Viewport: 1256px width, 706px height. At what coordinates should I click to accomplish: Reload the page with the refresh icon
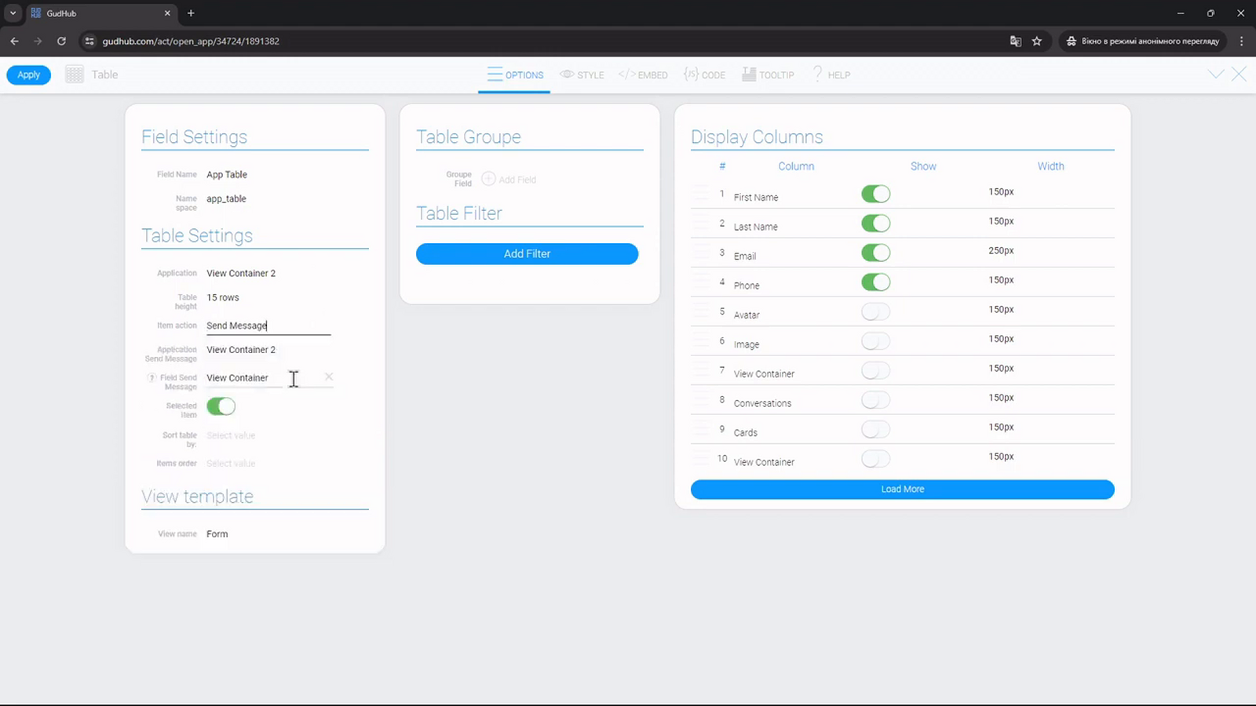61,41
